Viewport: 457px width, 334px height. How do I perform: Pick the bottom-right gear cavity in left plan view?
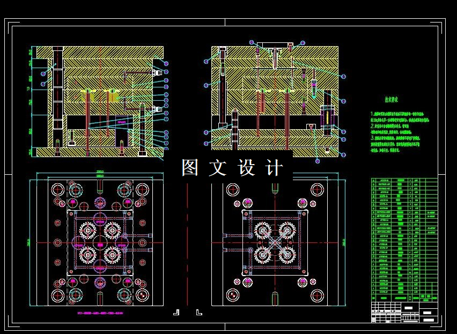click(112, 255)
